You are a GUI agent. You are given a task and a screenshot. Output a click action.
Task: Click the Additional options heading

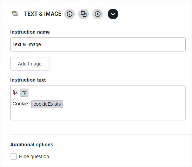(32, 145)
